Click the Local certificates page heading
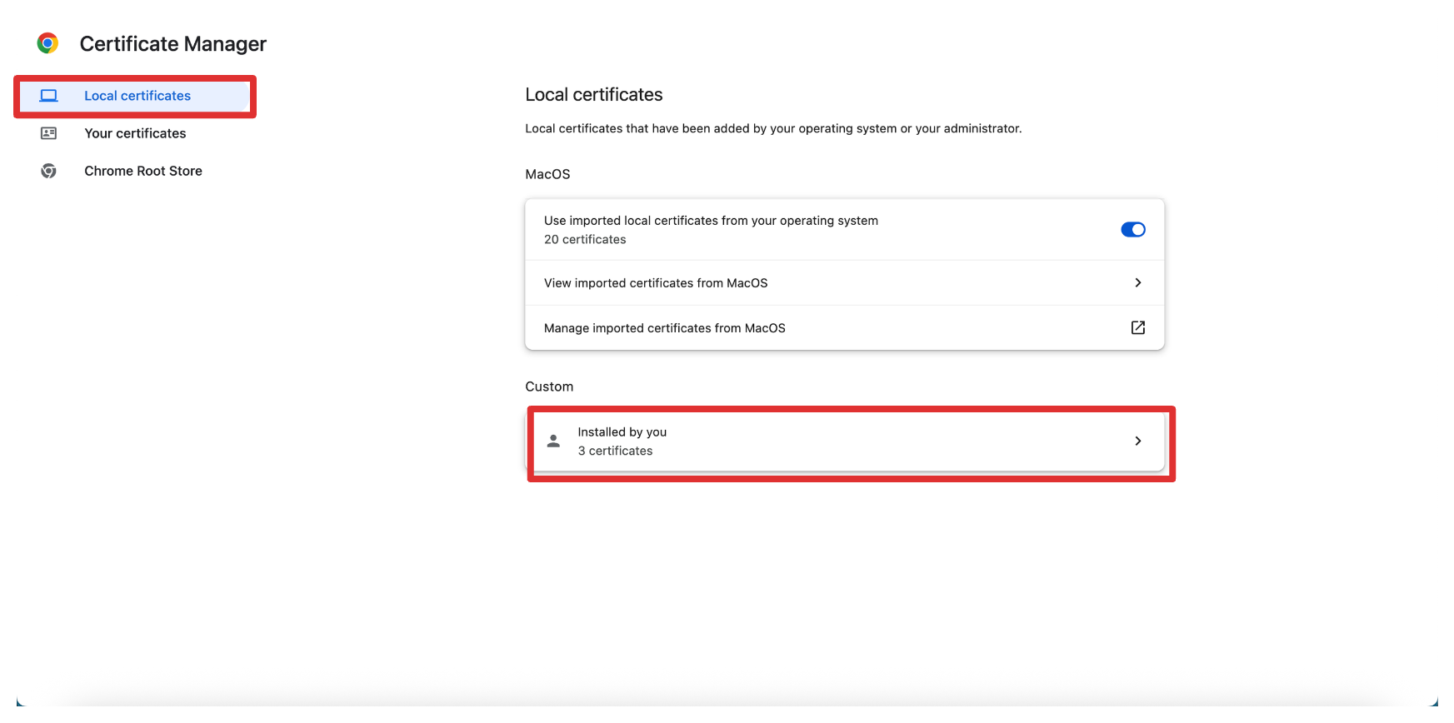Viewport: 1454px width, 723px height. pos(593,95)
